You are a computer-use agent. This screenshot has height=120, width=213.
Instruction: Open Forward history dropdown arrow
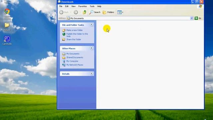coord(80,12)
